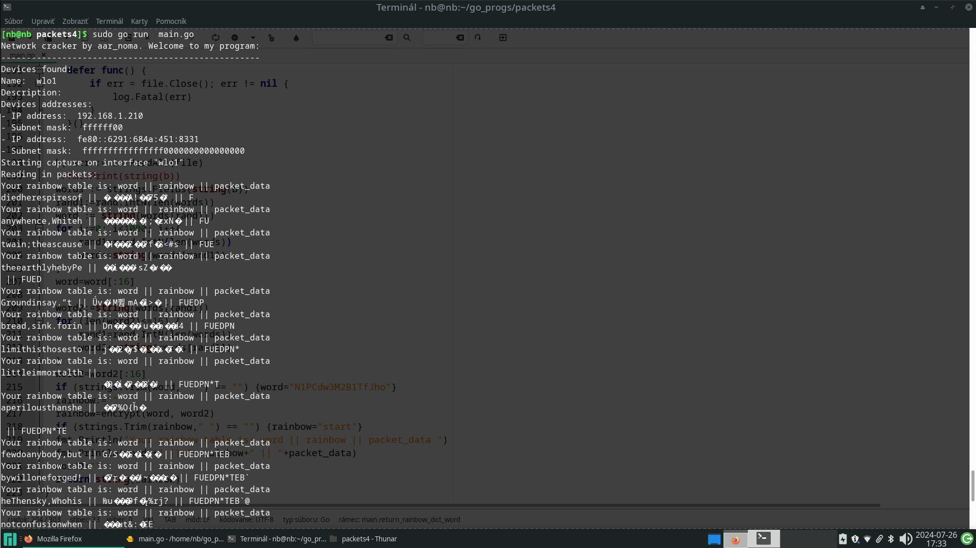Open the Karty menu
Image resolution: width=976 pixels, height=548 pixels.
pyautogui.click(x=139, y=21)
